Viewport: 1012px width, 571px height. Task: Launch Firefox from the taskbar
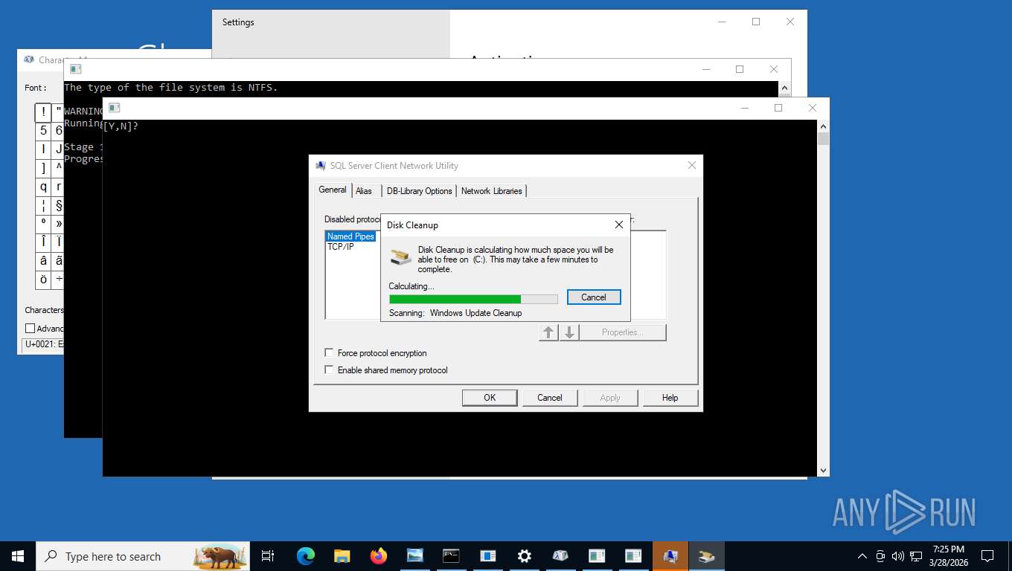point(378,556)
